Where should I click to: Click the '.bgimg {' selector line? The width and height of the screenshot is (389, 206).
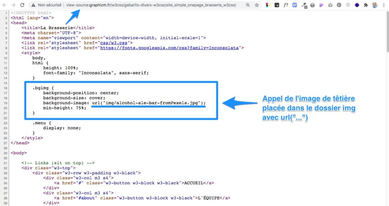[x=43, y=88]
